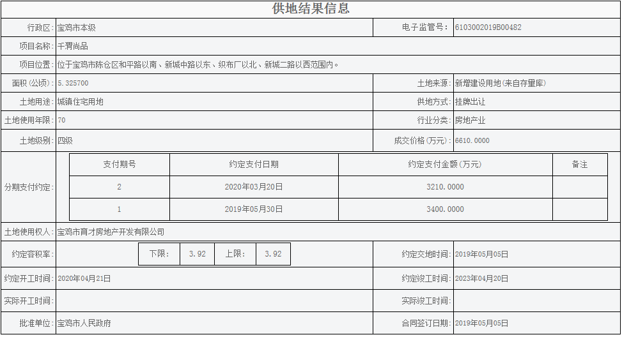Click the payment amount 3400.0000
Viewport: 622px width, 337px height.
pos(445,209)
